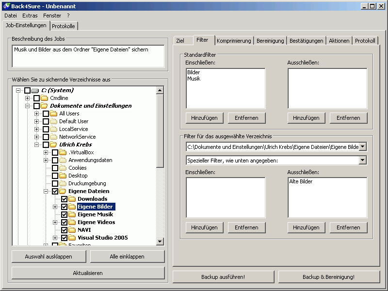Click the C: (System) drive icon

35,90
